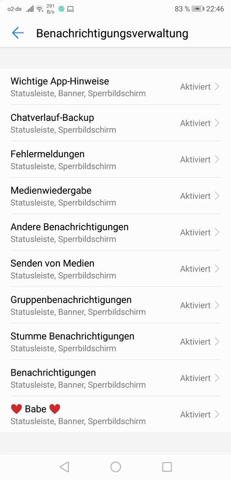
Task: Tap the blue back arrow
Action: pos(18,33)
